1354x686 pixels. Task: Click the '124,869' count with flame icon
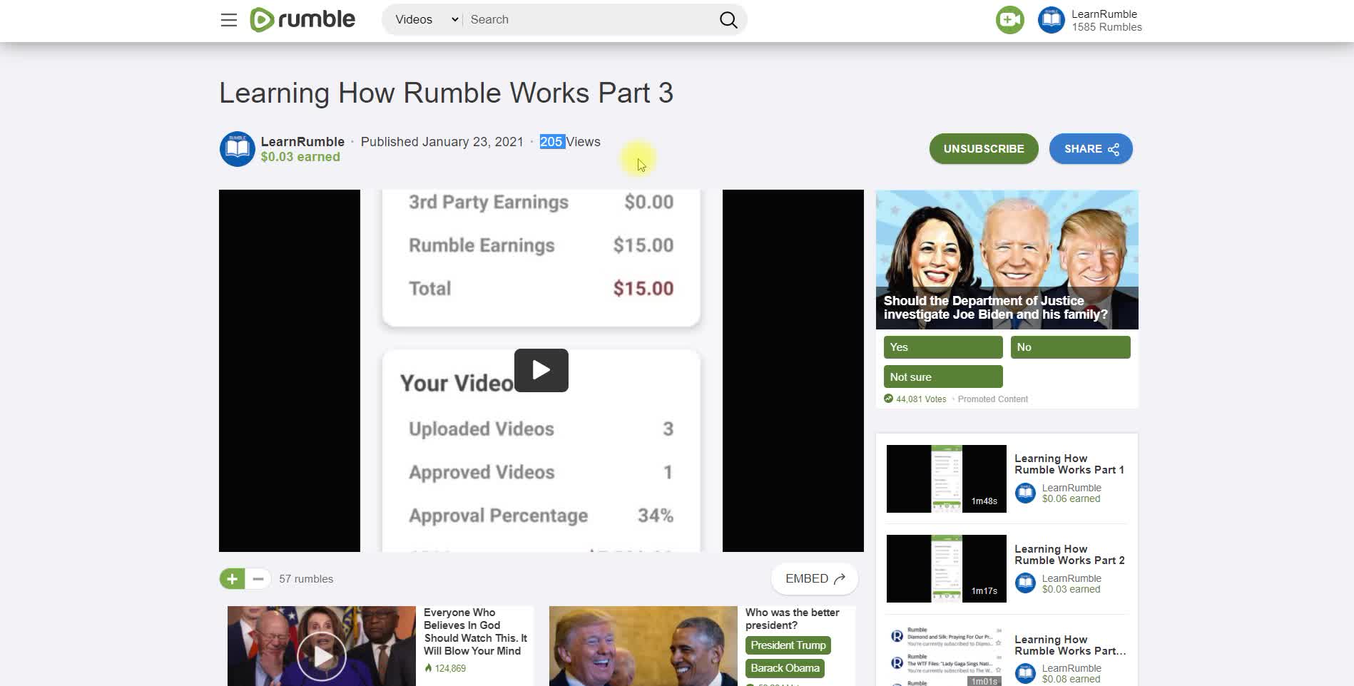tap(445, 669)
